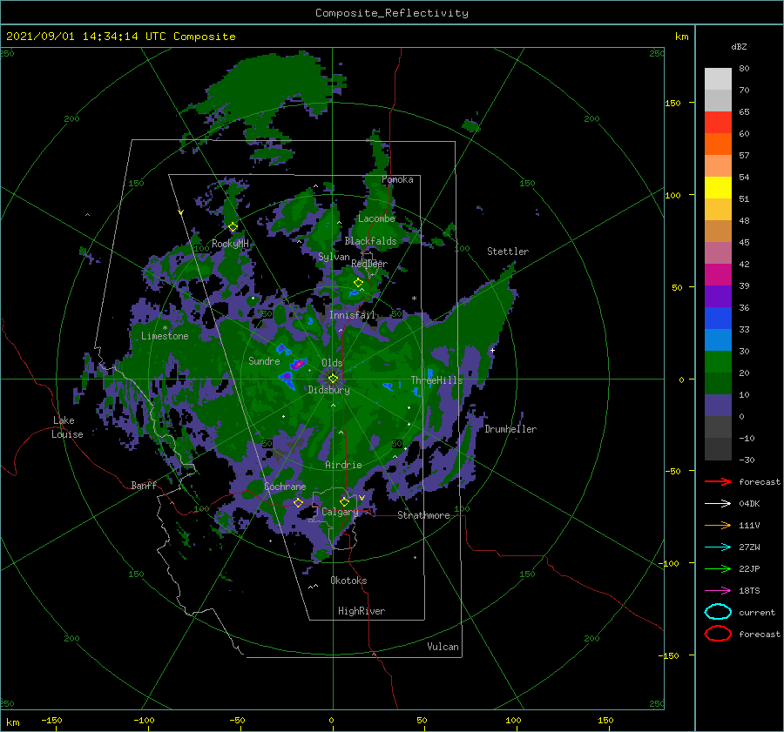Click the Lake Louise label
This screenshot has height=732, width=784.
pyautogui.click(x=67, y=427)
